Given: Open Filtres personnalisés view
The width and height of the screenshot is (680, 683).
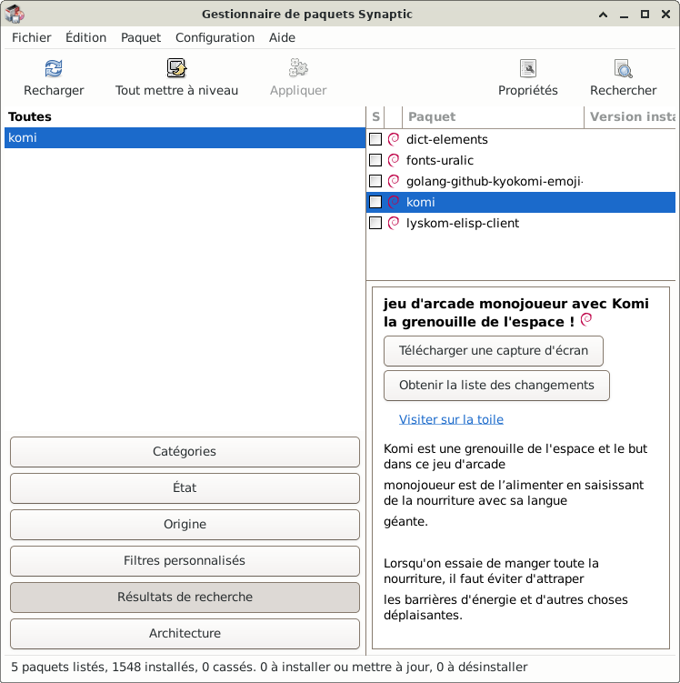Looking at the screenshot, I should pos(185,560).
